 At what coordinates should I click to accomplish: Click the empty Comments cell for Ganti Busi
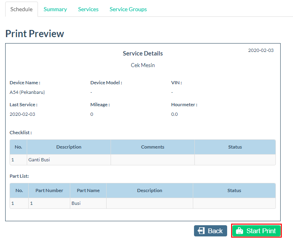152,160
